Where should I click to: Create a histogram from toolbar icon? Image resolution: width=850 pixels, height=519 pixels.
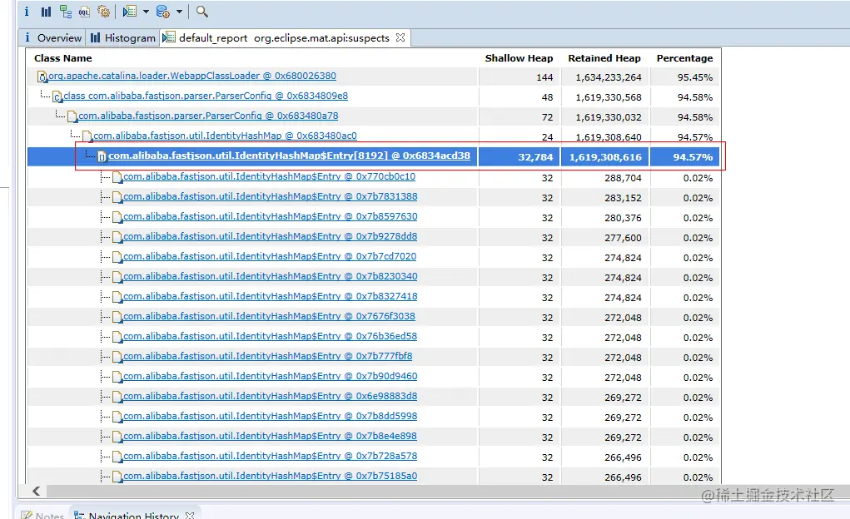coord(46,12)
